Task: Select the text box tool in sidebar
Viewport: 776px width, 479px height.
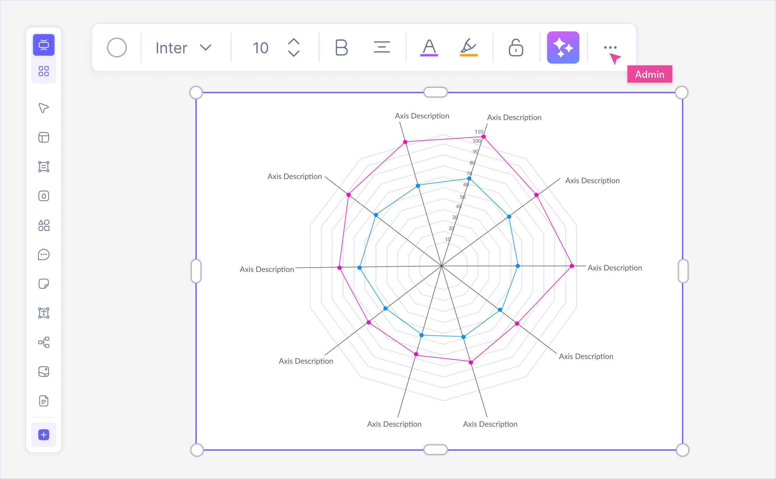Action: click(x=44, y=313)
